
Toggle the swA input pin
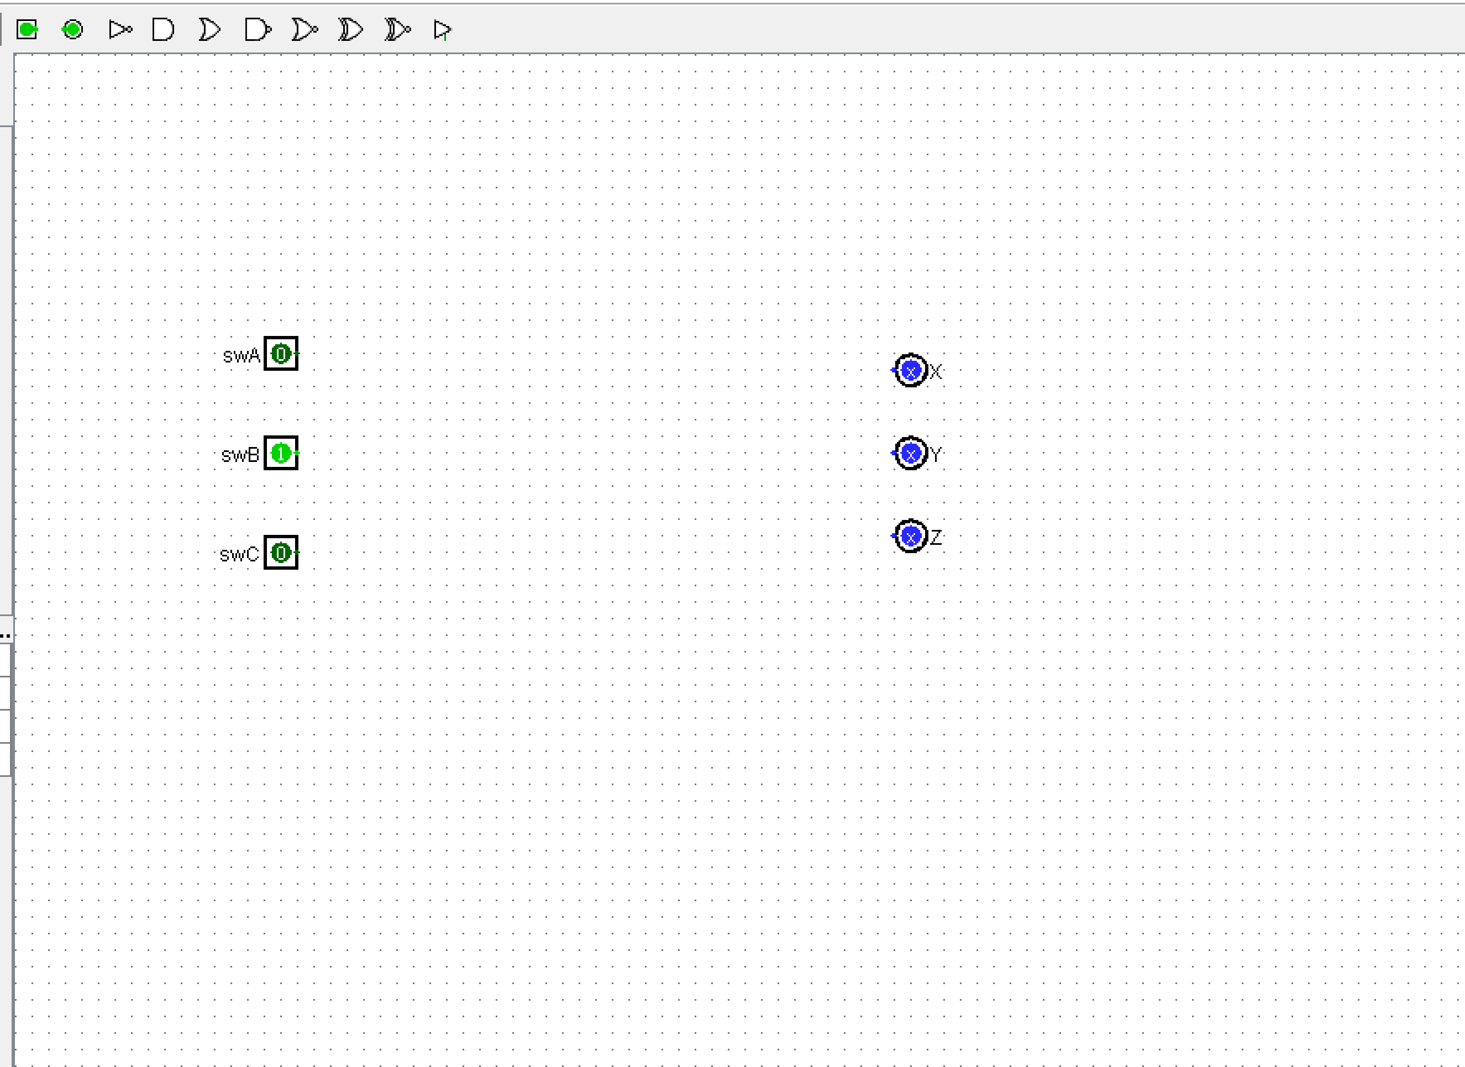coord(281,353)
